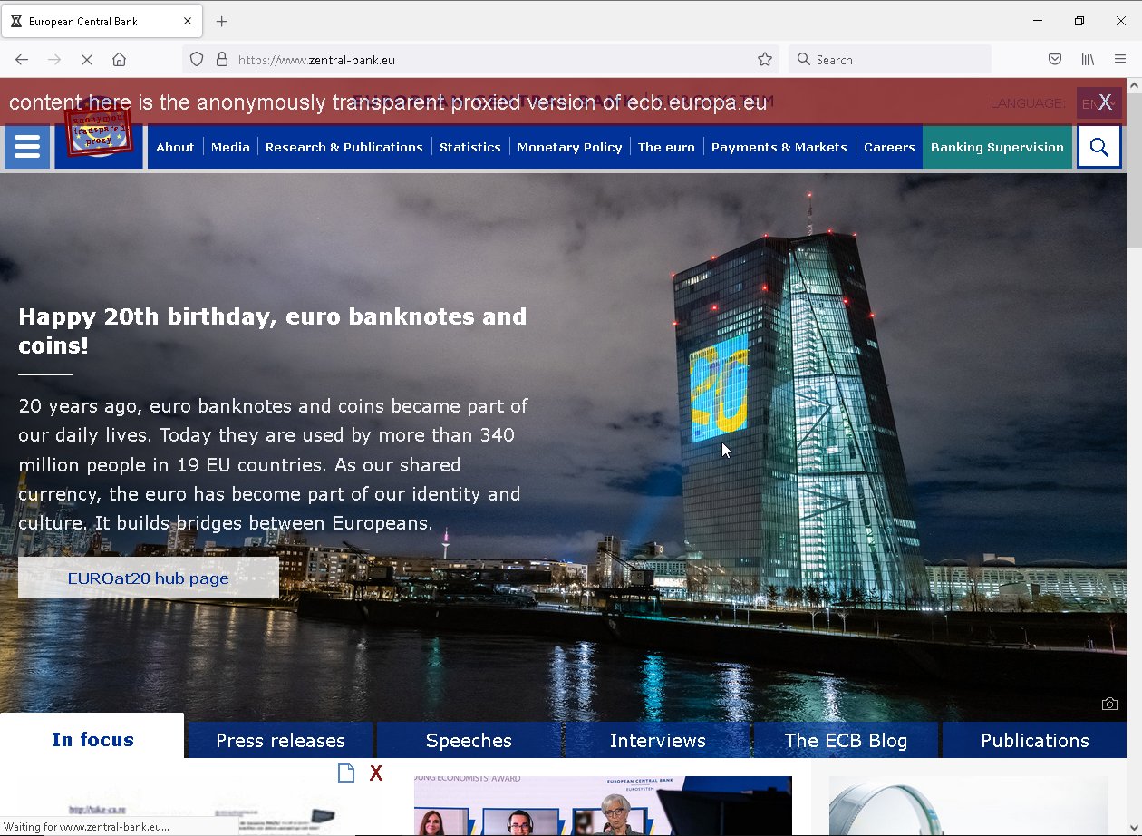
Task: Click the hamburger menu icon on site
Action: (x=27, y=147)
